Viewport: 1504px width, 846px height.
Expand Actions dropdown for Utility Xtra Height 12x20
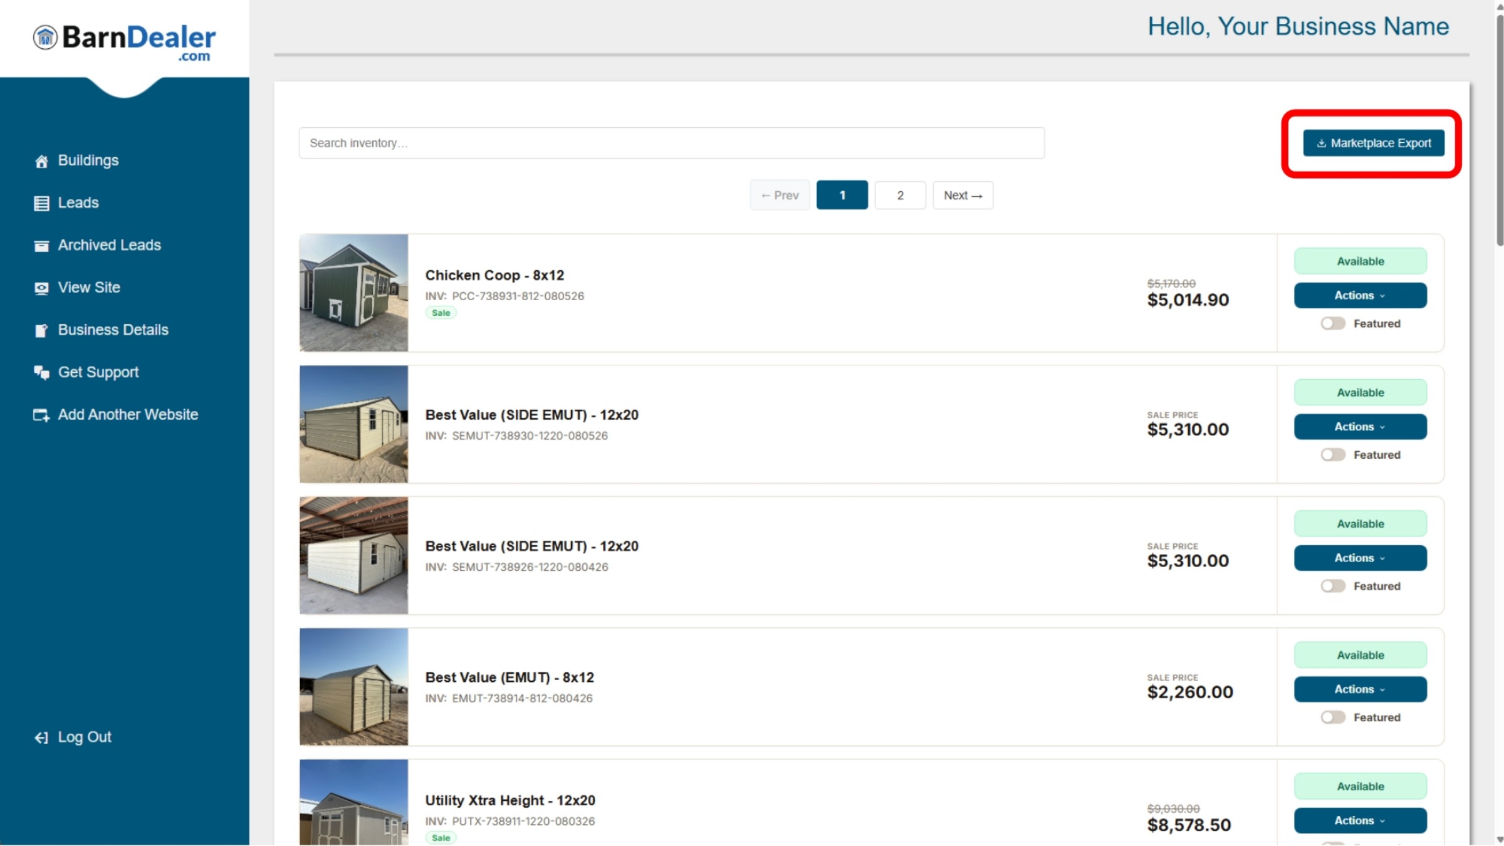click(x=1360, y=820)
